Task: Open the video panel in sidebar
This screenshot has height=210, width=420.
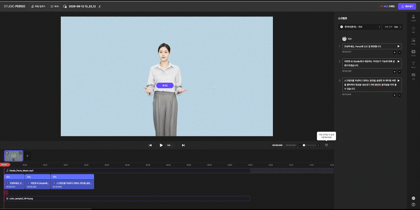Action: tap(413, 53)
